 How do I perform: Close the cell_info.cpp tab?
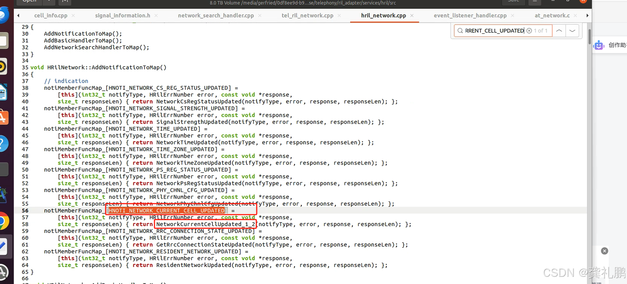(73, 16)
